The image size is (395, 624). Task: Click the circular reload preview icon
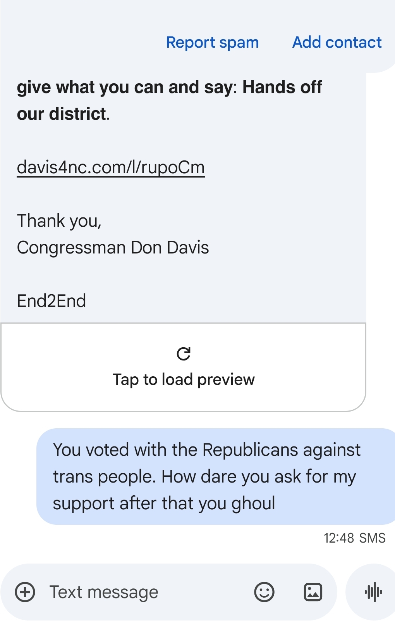pyautogui.click(x=184, y=353)
